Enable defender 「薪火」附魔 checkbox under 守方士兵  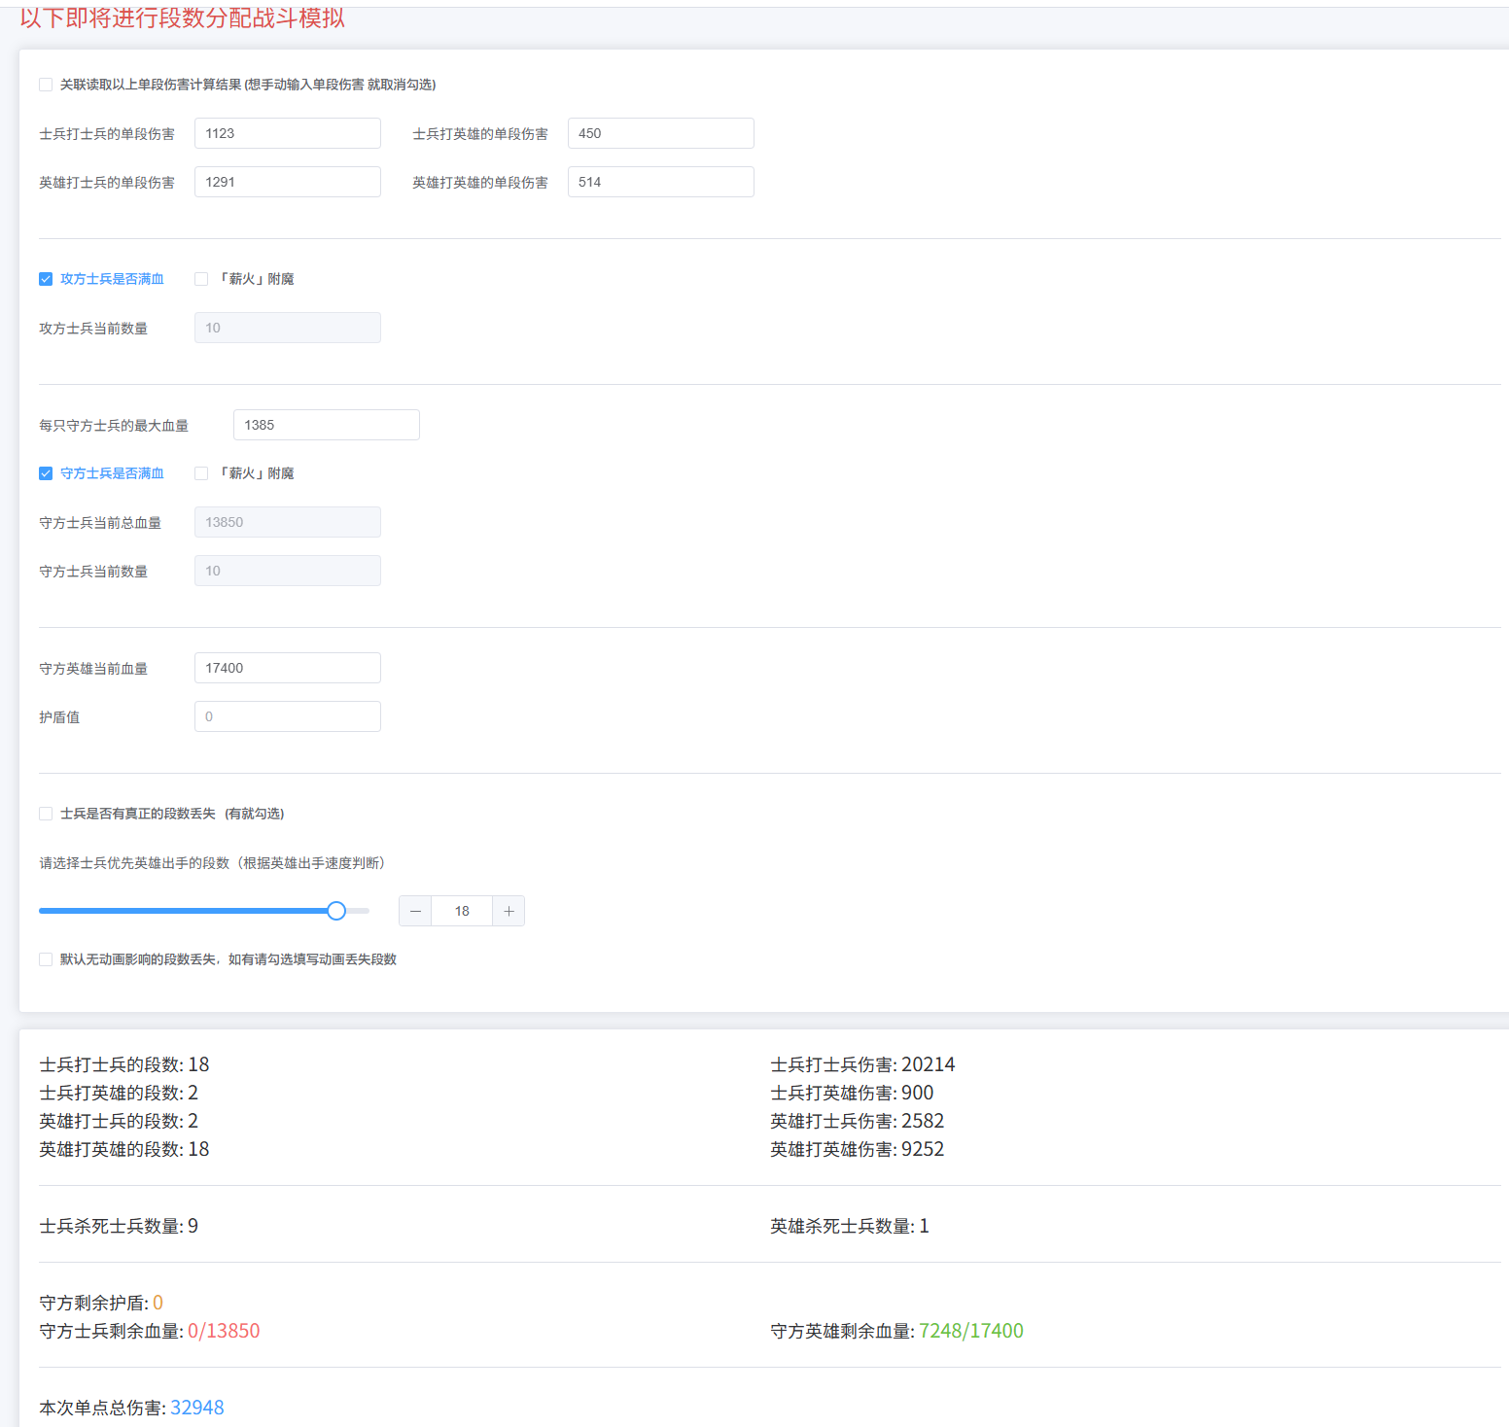coord(201,473)
